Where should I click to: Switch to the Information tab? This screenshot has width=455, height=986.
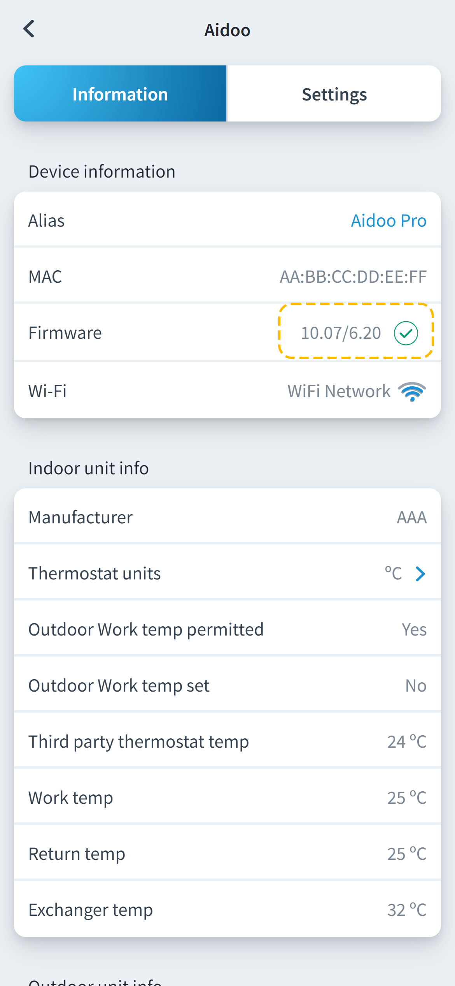pos(120,94)
